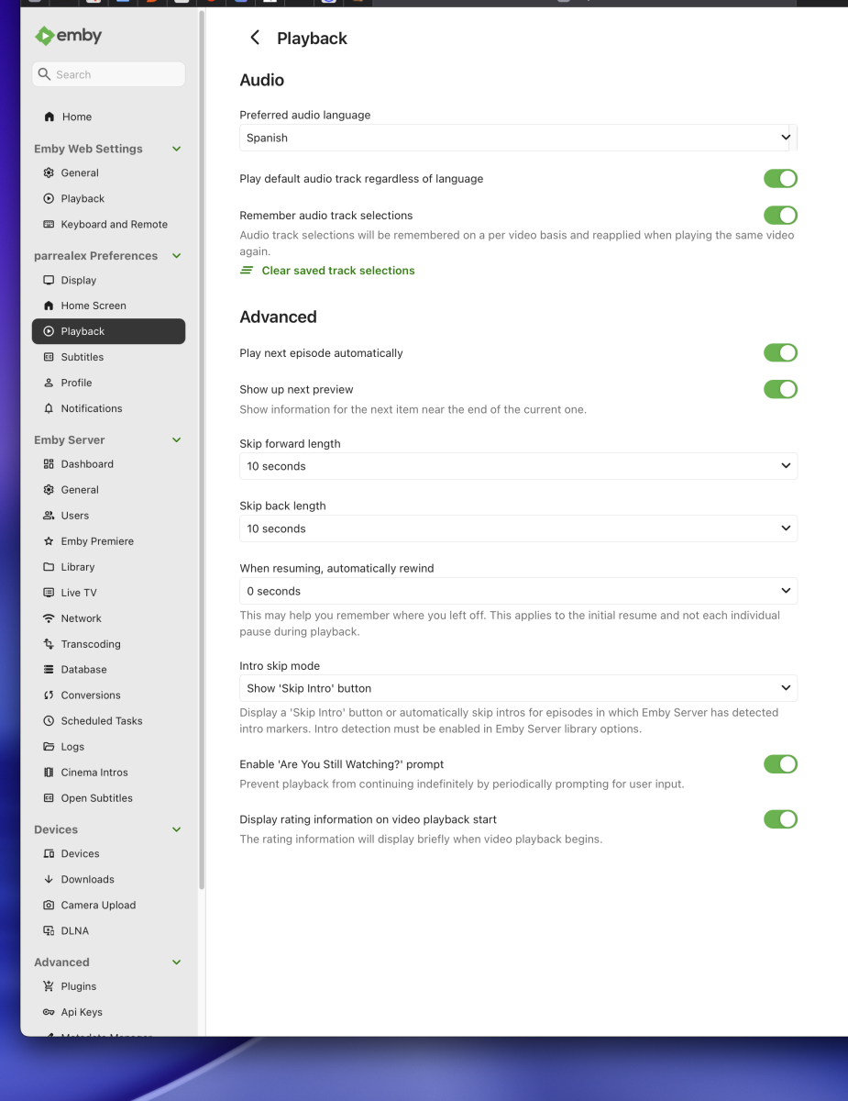The image size is (848, 1101).
Task: Open Preferred audio language dropdown
Action: [x=517, y=138]
